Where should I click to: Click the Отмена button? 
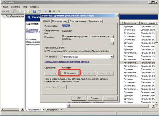pyautogui.click(x=95, y=98)
